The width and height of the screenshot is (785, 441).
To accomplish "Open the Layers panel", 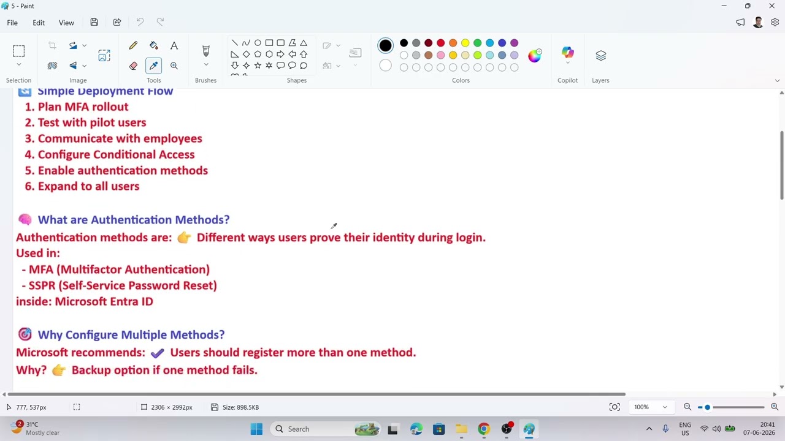I will (600, 56).
